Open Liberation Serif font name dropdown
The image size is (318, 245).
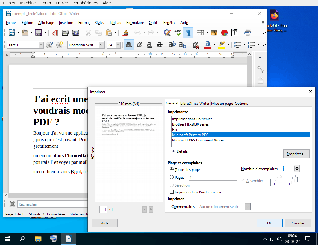[102, 45]
